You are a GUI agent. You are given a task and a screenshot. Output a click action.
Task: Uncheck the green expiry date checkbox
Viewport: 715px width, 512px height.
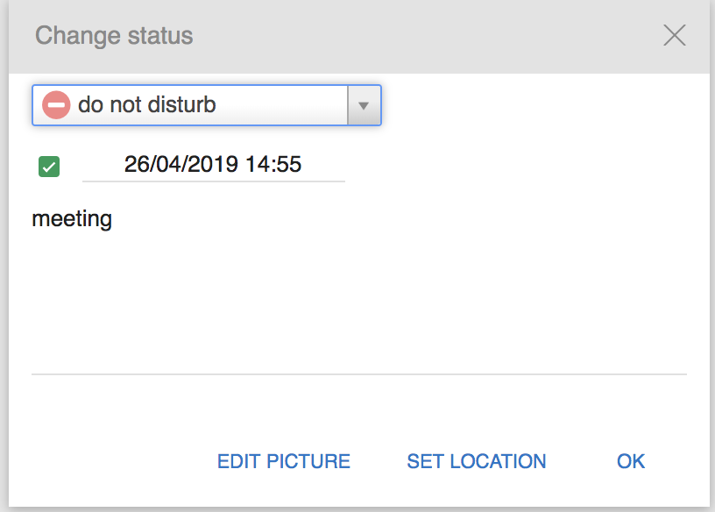(x=49, y=166)
